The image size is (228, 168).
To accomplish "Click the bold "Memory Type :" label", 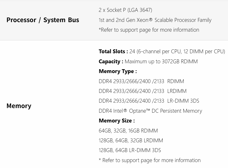I will (118, 71).
